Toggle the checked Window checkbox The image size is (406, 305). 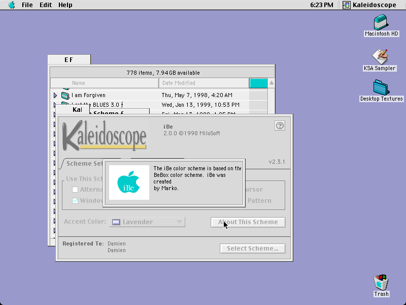[75, 201]
